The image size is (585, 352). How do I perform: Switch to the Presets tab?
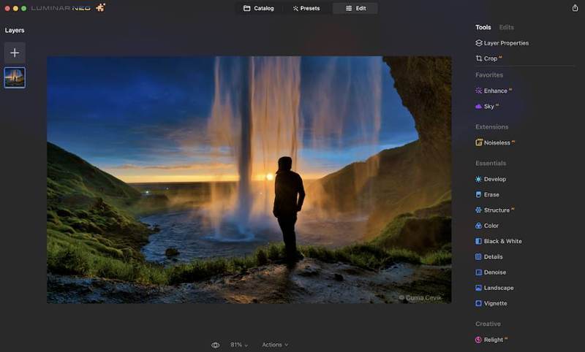click(306, 8)
